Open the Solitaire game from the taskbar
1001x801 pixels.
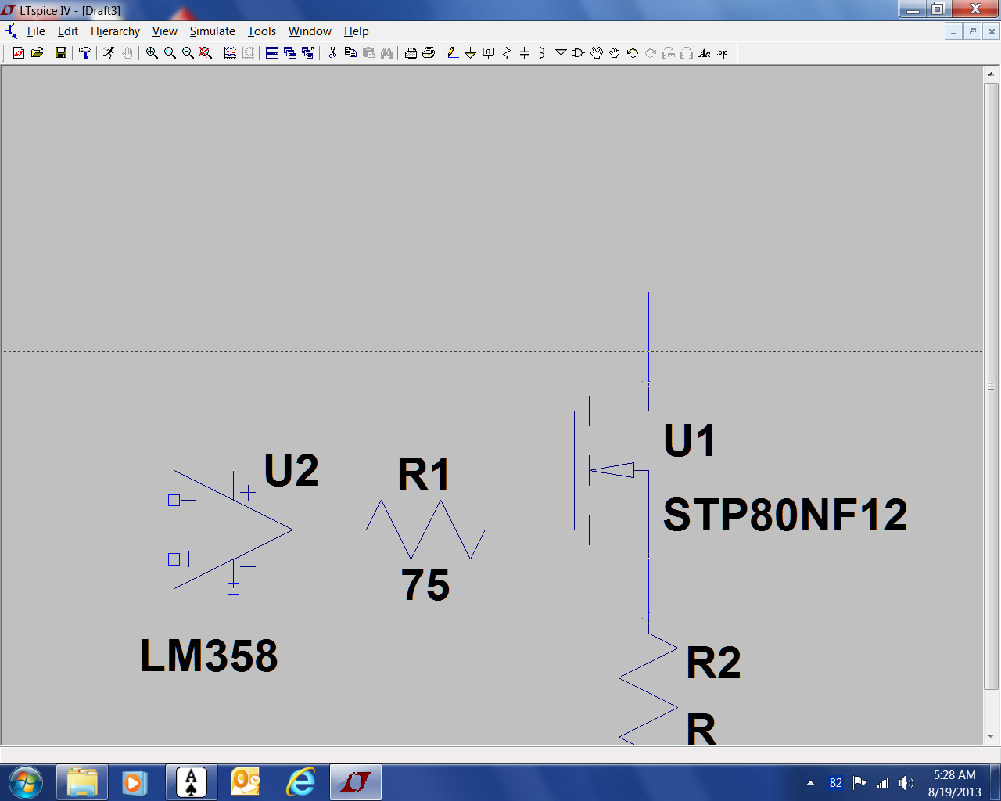(191, 782)
